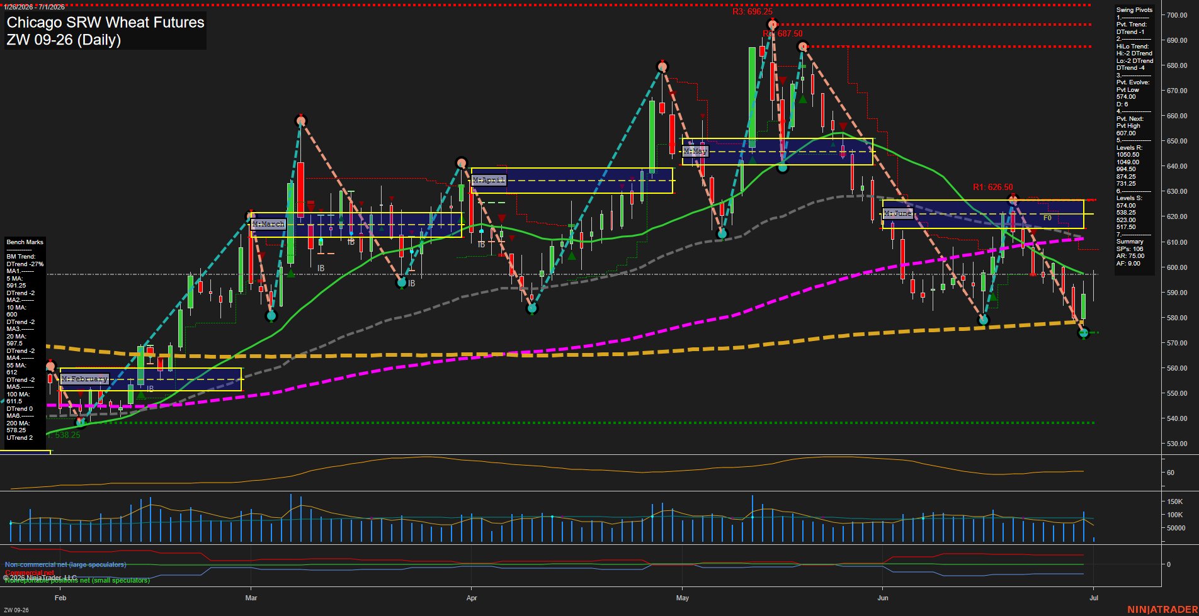Click the R3: 696.25 resistance label

pyautogui.click(x=752, y=12)
